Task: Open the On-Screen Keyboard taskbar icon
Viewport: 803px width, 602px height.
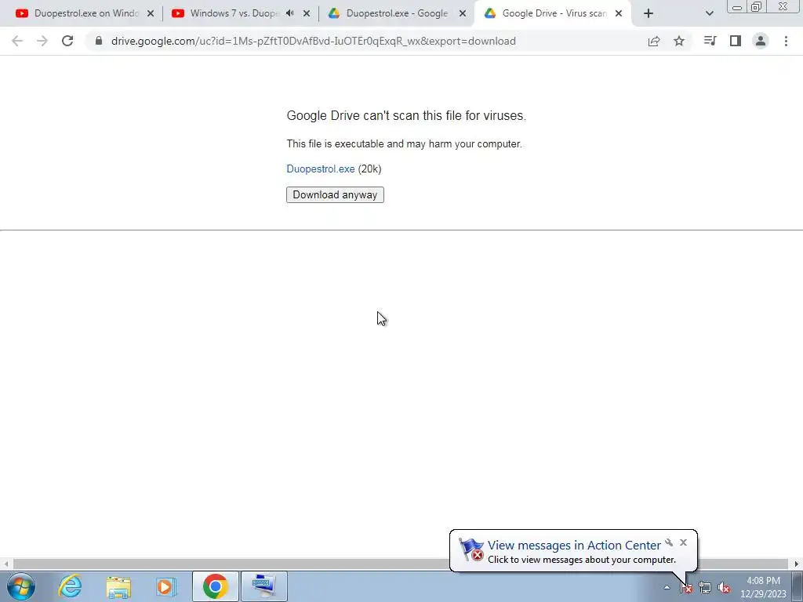Action: 263,586
